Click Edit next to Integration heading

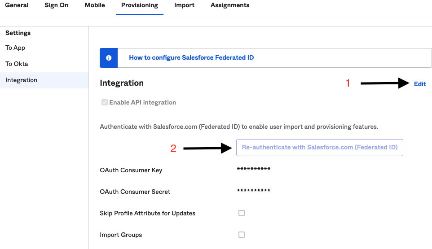[420, 84]
